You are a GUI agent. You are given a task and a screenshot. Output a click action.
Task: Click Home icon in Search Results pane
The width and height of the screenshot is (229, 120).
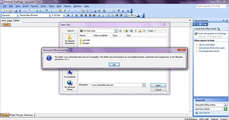pos(205,24)
